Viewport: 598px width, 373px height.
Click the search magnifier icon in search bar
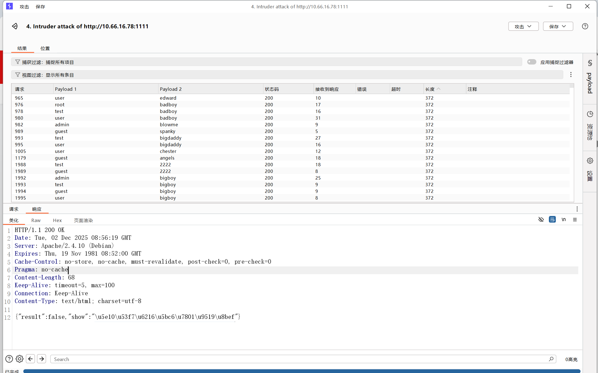point(551,359)
